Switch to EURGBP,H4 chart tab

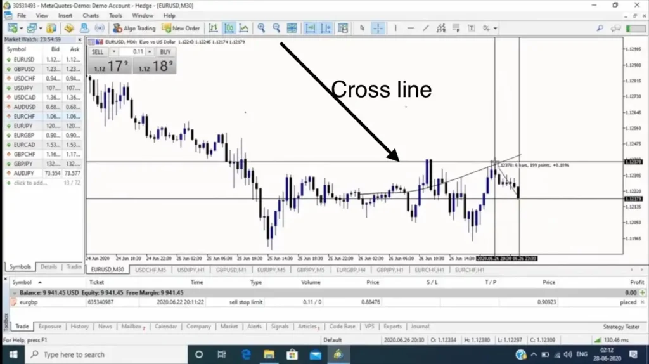[x=350, y=270]
